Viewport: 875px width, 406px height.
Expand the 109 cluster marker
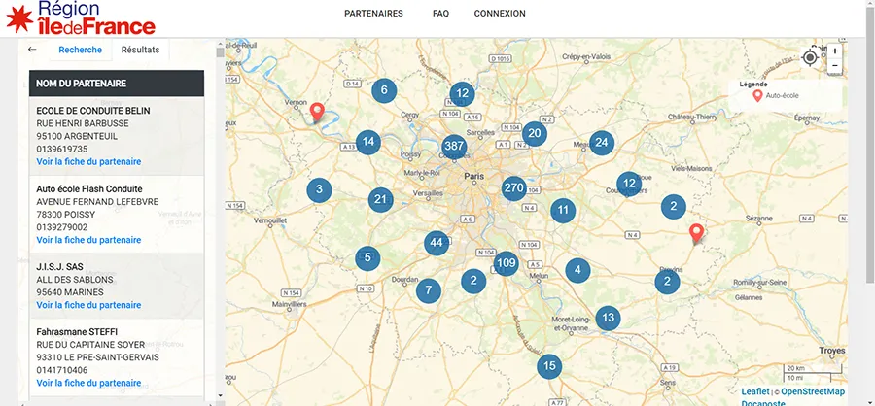tap(507, 263)
